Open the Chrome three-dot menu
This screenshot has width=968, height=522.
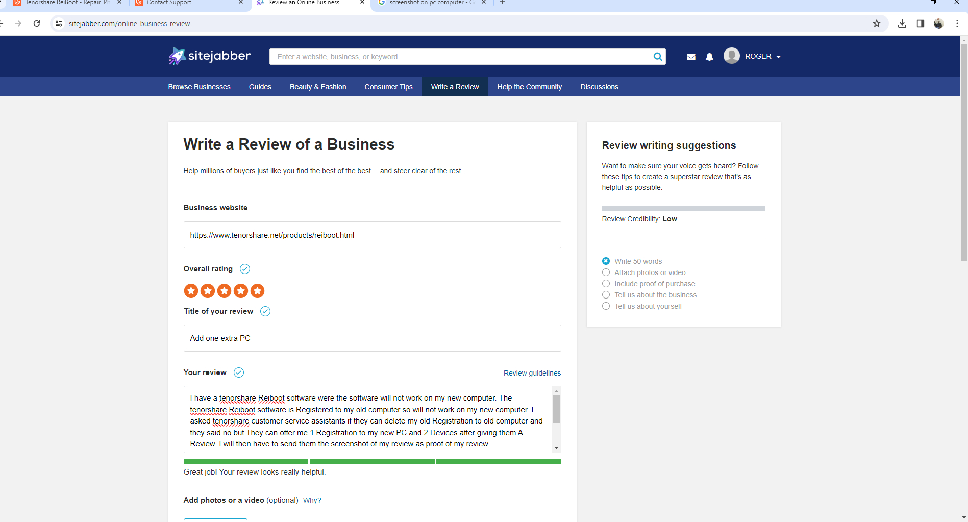pos(956,23)
